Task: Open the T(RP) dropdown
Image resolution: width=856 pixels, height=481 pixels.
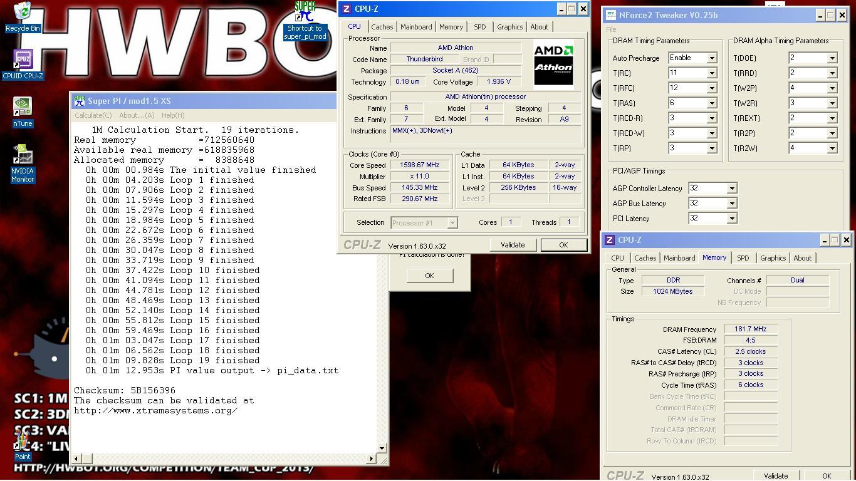Action: tap(712, 148)
